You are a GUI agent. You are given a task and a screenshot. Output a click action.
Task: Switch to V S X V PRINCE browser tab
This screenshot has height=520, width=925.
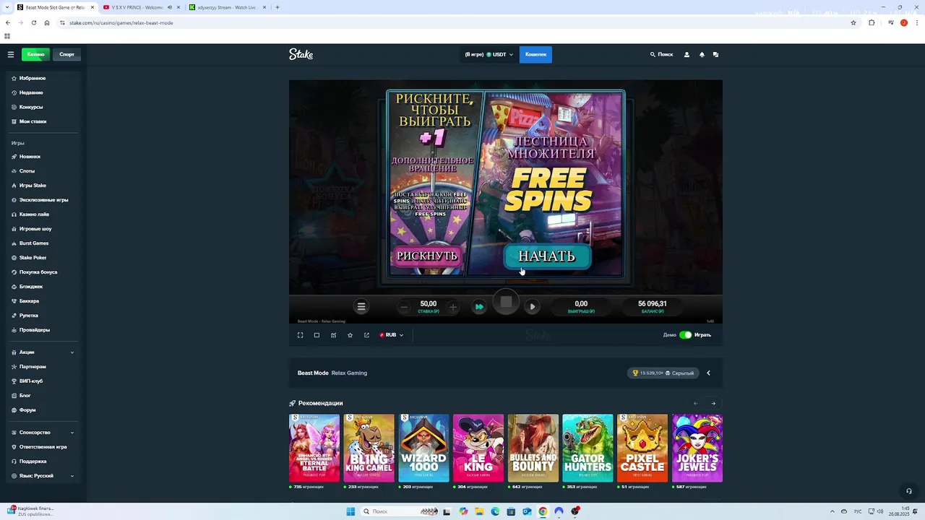(x=141, y=7)
